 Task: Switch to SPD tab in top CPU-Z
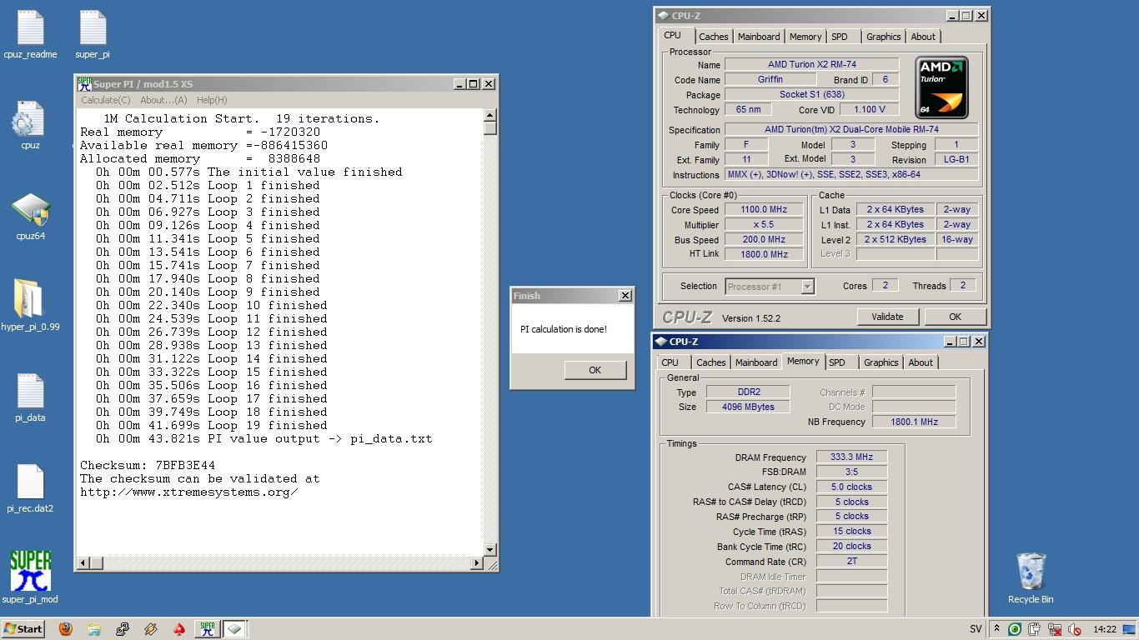[839, 37]
